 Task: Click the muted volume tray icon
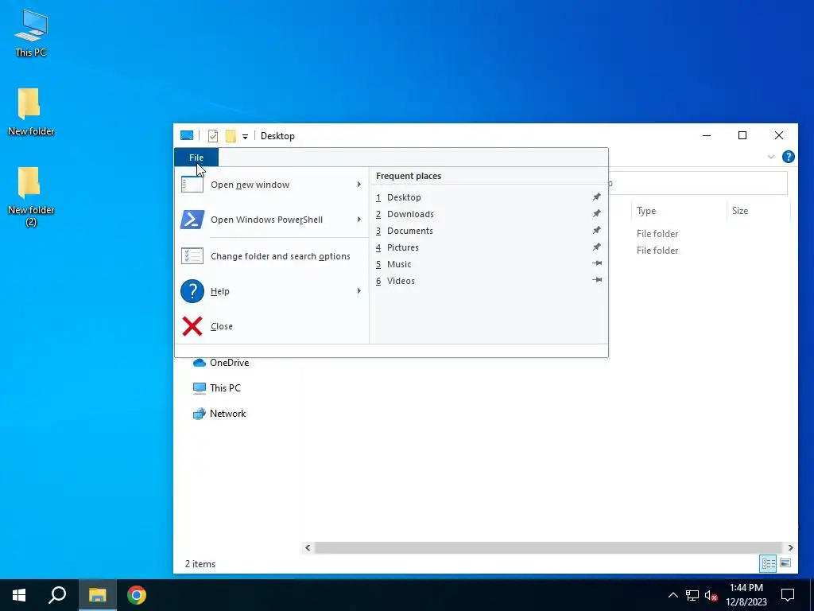coord(711,595)
